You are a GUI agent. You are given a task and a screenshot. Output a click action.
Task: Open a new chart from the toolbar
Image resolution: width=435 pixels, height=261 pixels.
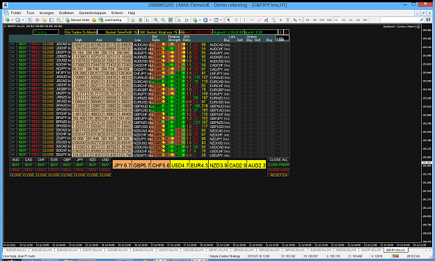[x=7, y=20]
